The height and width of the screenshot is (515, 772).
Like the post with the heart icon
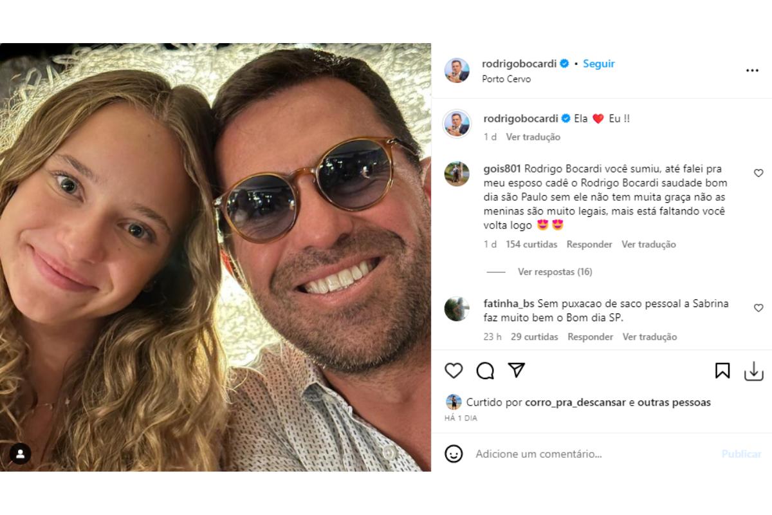454,371
